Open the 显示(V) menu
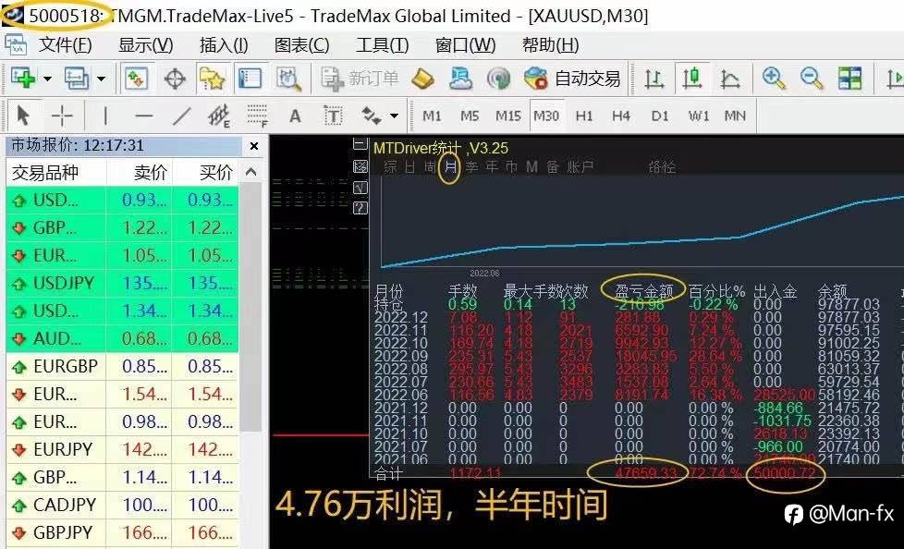 pos(145,45)
